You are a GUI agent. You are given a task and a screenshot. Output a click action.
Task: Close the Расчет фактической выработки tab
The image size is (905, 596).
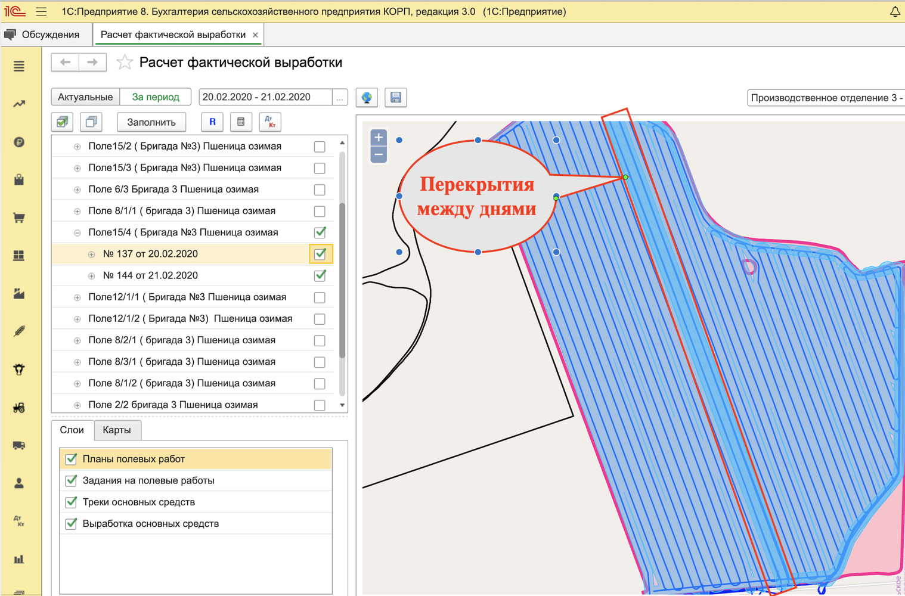255,35
